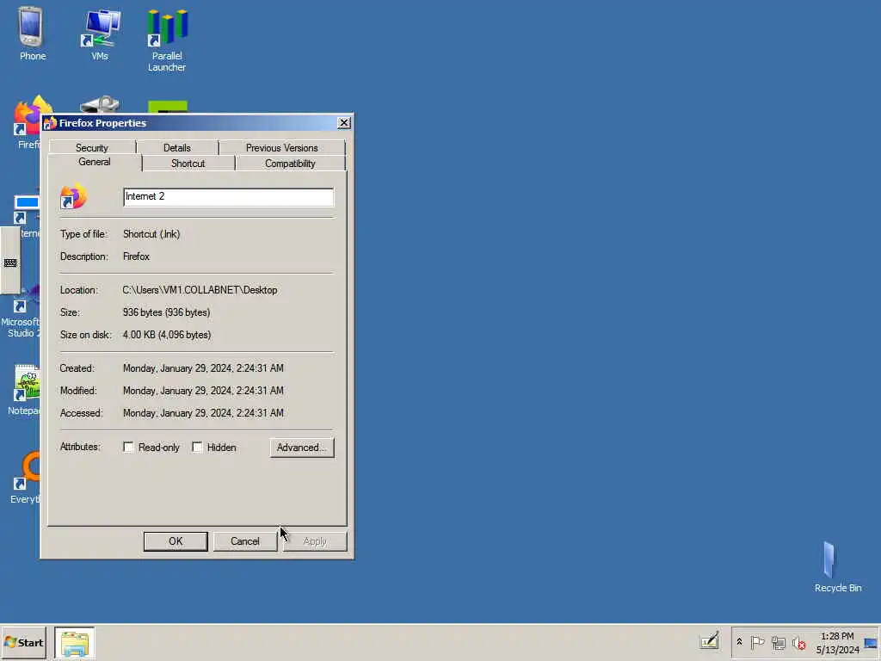Open the Start menu
The width and height of the screenshot is (881, 661).
click(23, 642)
